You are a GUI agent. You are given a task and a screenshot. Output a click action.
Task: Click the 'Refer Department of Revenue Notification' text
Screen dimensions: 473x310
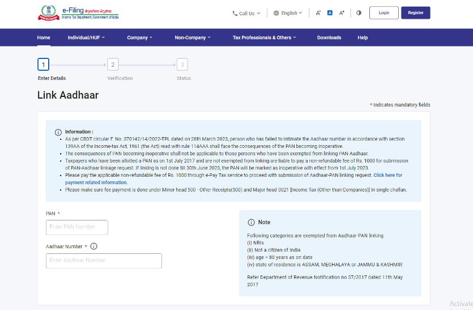tap(325, 281)
